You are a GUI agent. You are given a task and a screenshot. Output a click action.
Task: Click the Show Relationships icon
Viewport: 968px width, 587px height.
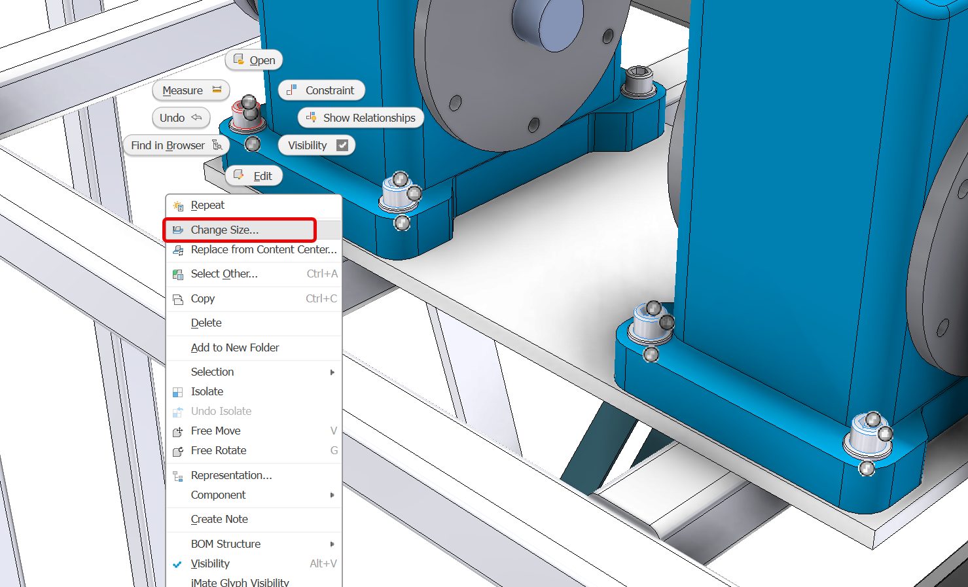[x=311, y=118]
